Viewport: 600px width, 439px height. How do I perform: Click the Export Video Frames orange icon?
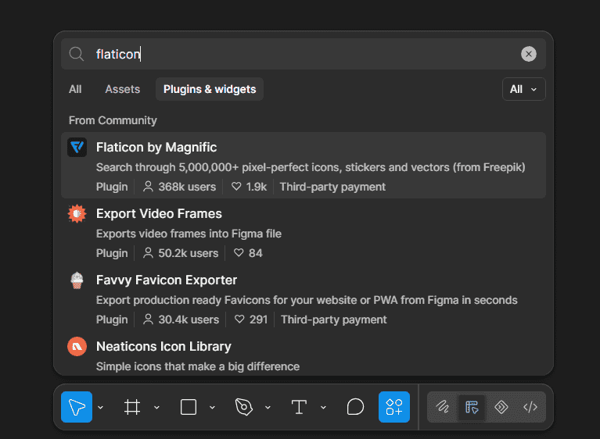click(77, 213)
